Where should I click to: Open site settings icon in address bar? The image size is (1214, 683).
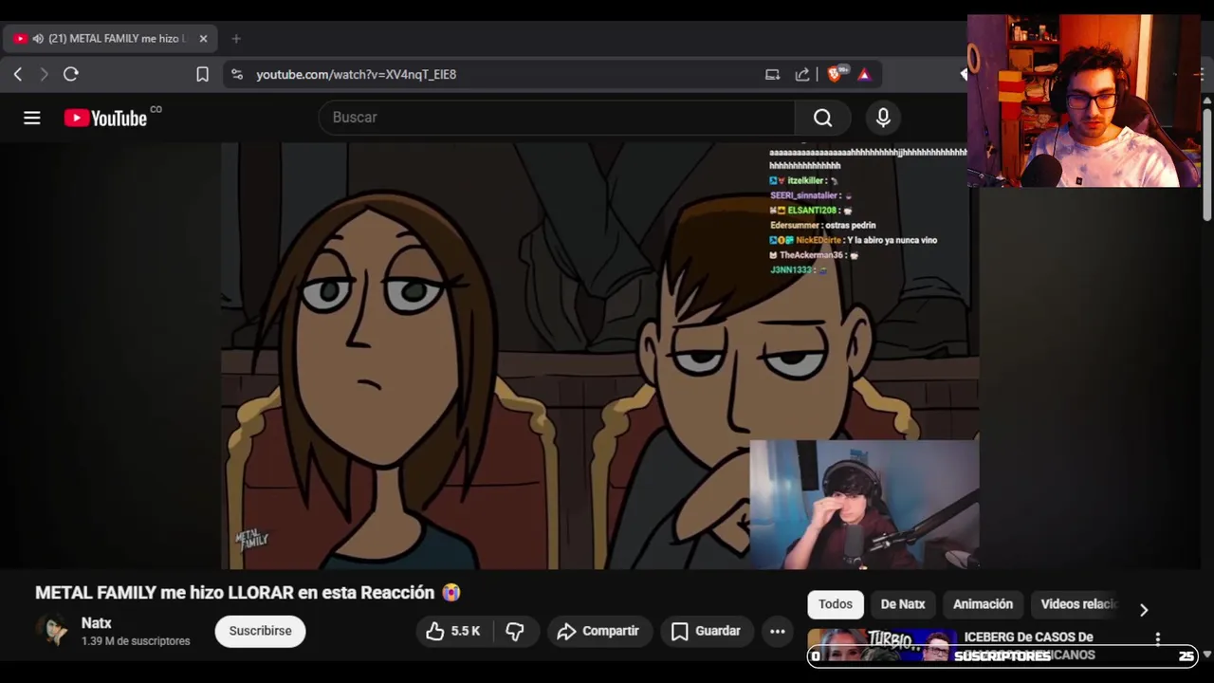(x=237, y=74)
